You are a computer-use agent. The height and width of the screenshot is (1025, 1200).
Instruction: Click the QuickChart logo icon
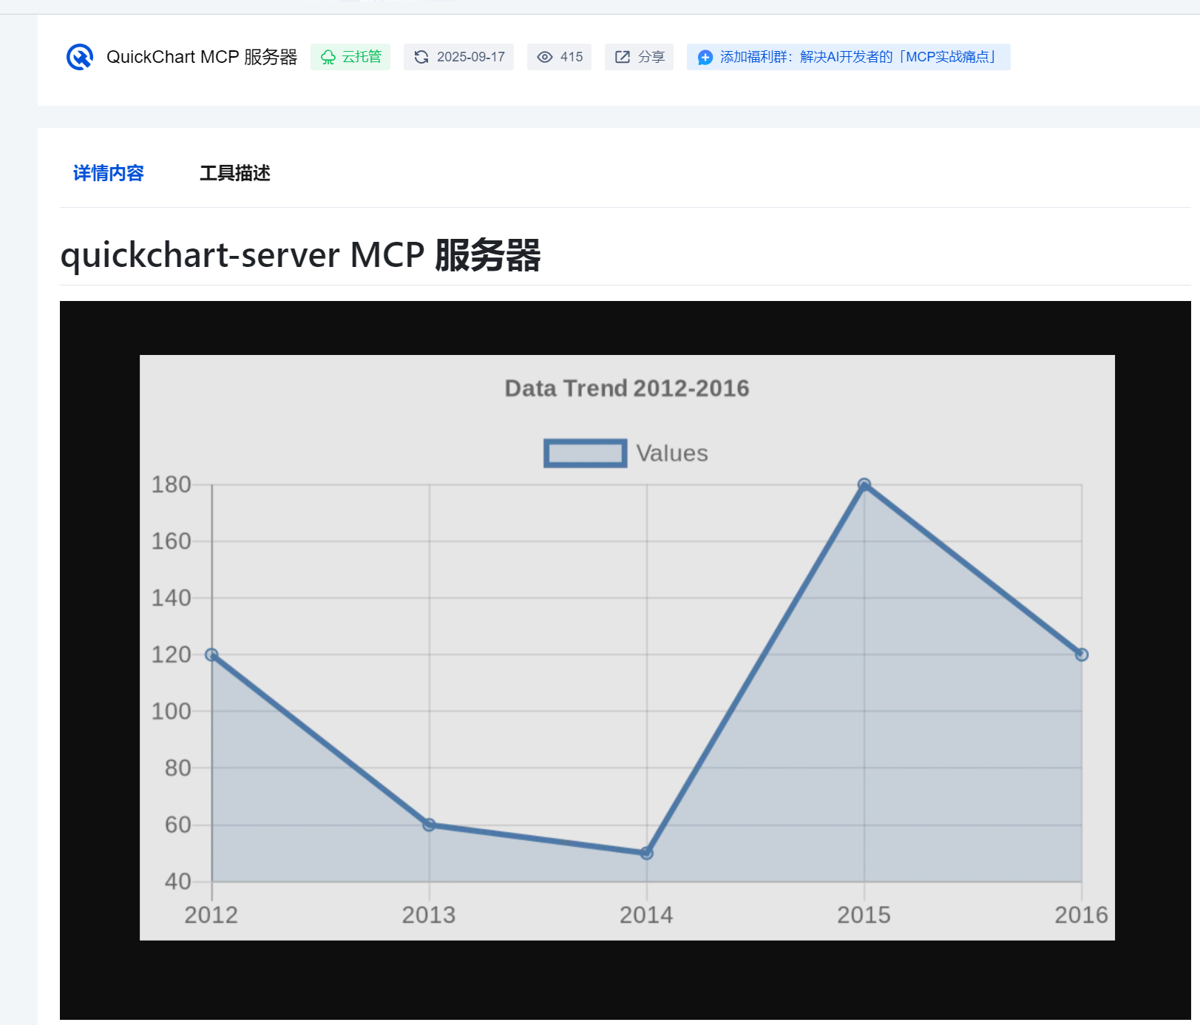tap(80, 57)
